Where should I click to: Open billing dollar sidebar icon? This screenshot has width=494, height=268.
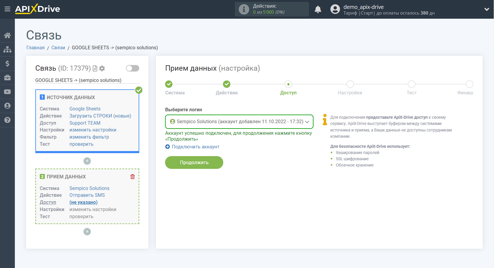click(x=7, y=64)
